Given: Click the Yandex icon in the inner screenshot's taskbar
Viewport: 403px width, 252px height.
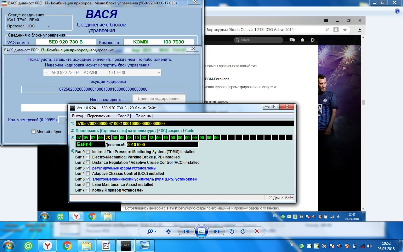Looking at the screenshot, I should pyautogui.click(x=76, y=216).
